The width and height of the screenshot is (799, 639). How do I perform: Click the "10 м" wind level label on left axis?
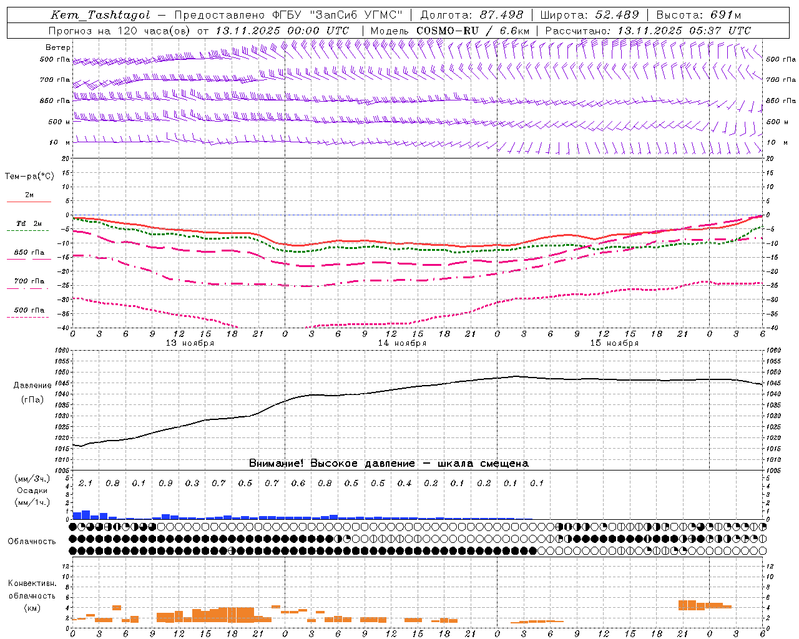(x=59, y=142)
